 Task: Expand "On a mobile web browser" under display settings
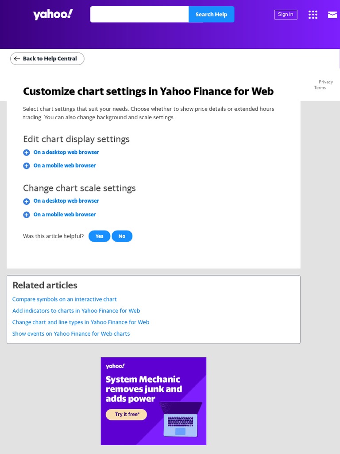pyautogui.click(x=65, y=165)
